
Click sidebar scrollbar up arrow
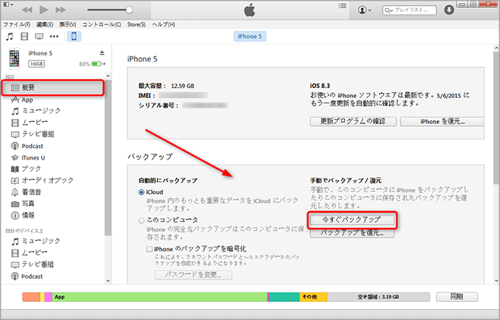click(x=108, y=76)
